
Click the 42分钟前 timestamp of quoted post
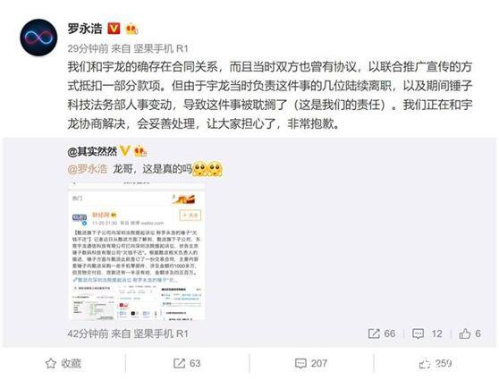[x=88, y=334]
